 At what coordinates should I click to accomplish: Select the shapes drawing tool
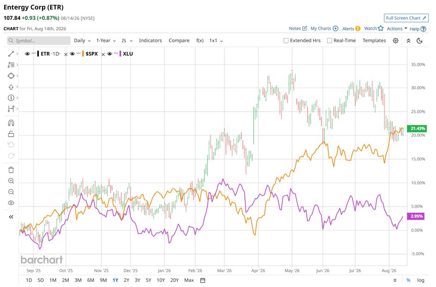pos(11,76)
